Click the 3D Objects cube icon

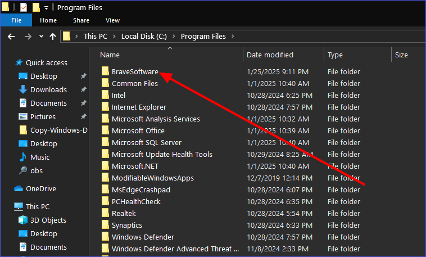(x=23, y=220)
